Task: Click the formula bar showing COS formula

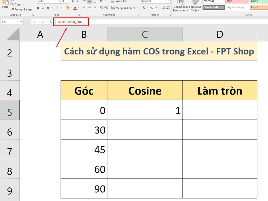Action: click(71, 22)
